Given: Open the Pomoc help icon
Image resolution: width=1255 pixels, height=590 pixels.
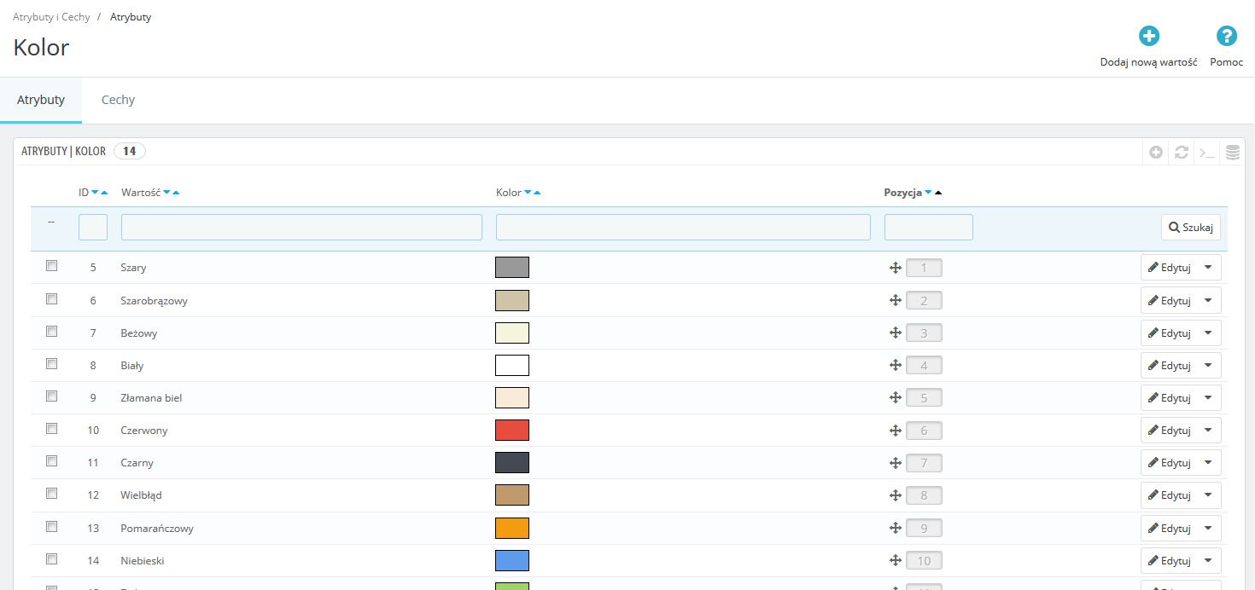Looking at the screenshot, I should tap(1226, 36).
